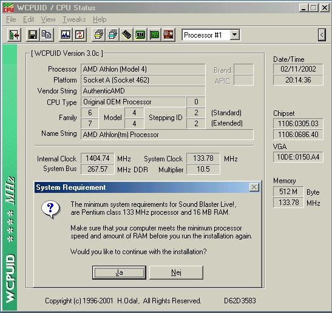
Task: Click the D62D3583 code at bottom
Action: pos(240,301)
